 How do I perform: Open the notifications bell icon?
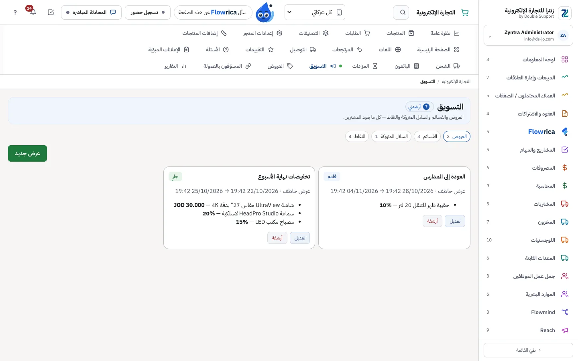click(x=33, y=12)
